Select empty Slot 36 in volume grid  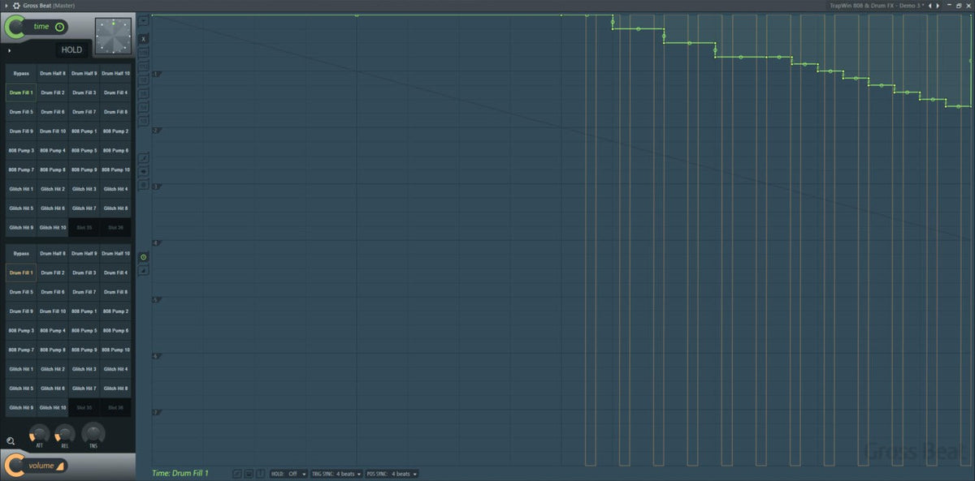coord(115,408)
